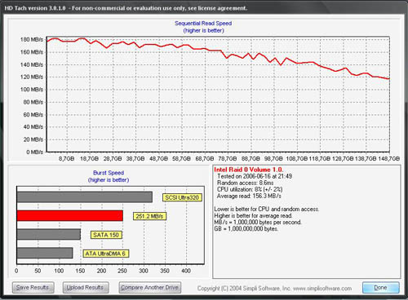
Task: Click the 100 MB/s axis label
Action: tap(32, 90)
